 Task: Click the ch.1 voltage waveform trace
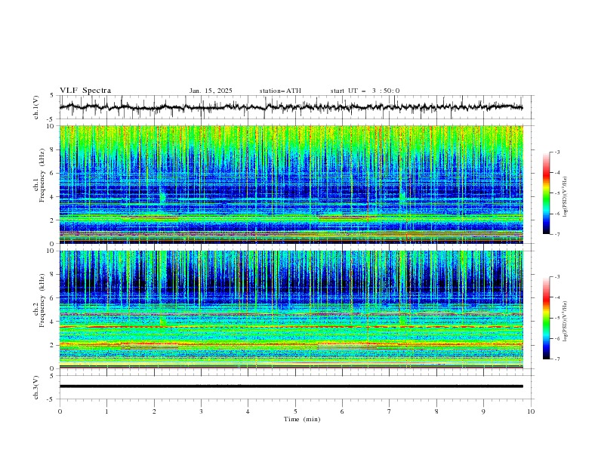tap(291, 106)
